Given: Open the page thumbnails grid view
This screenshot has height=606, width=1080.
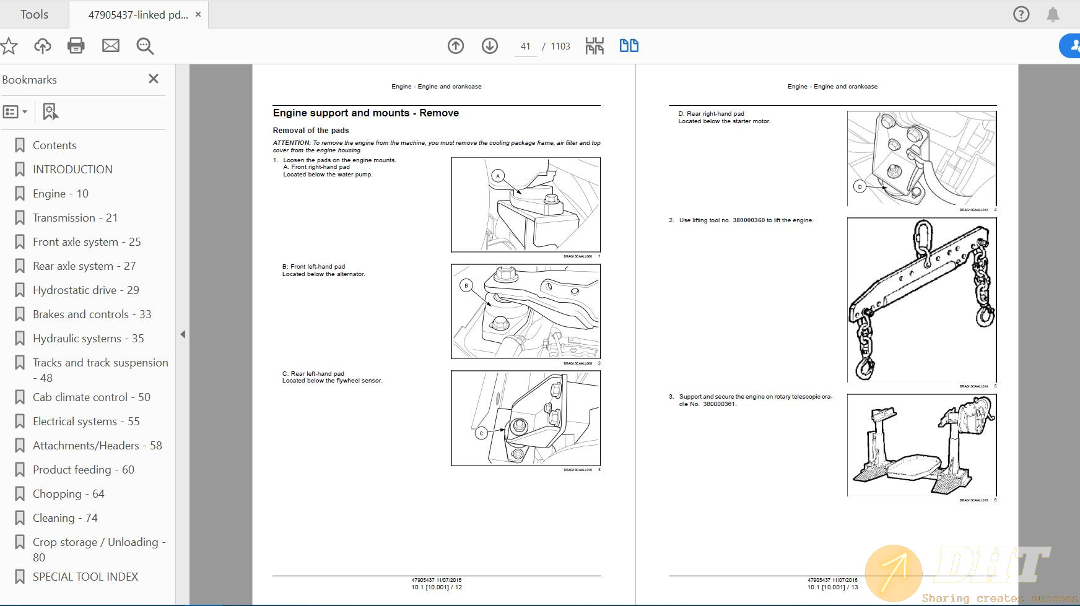Looking at the screenshot, I should point(593,45).
